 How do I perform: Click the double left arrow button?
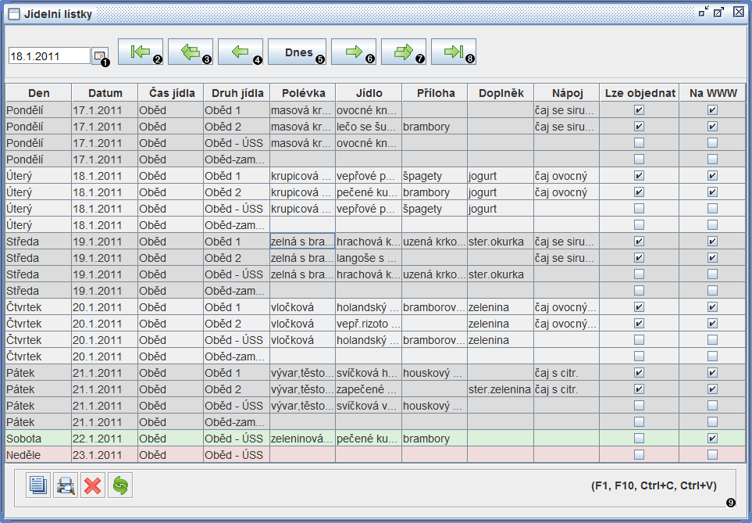pos(190,52)
